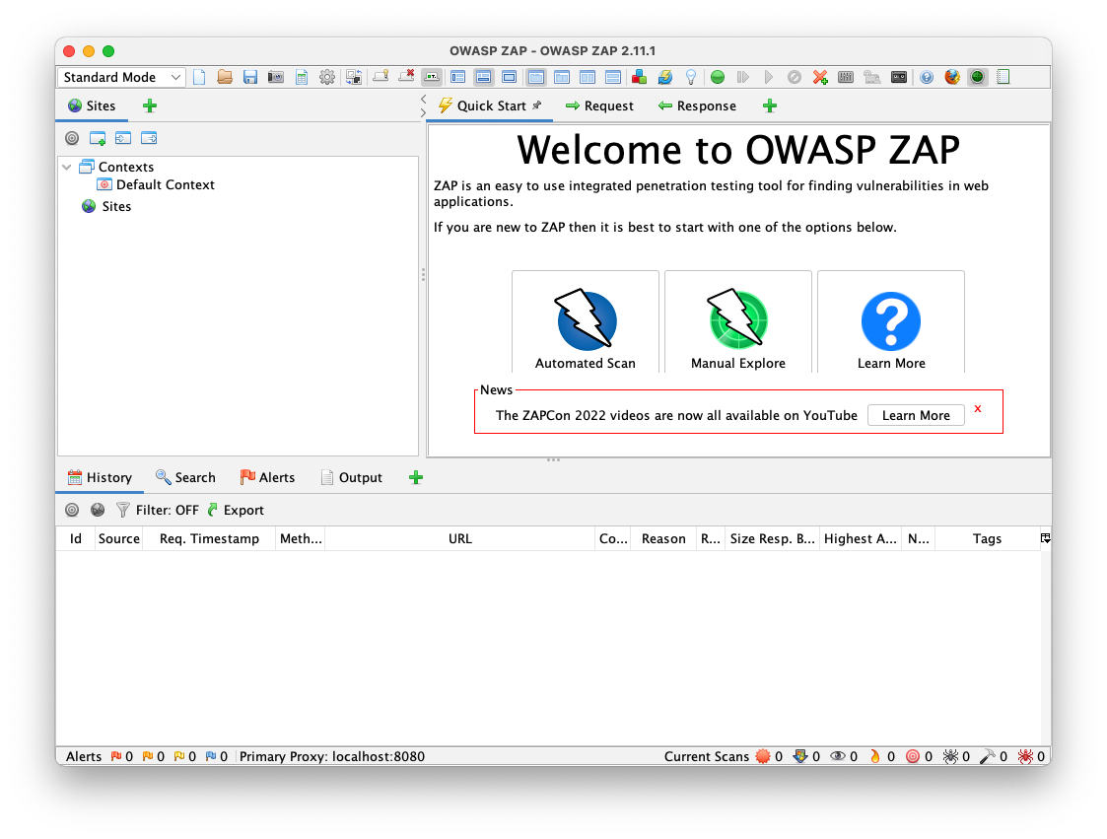
Task: Toggle the expand Information tabs layout icon
Action: (484, 77)
